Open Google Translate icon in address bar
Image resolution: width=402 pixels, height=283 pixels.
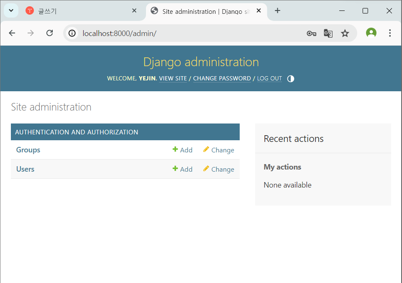point(328,33)
